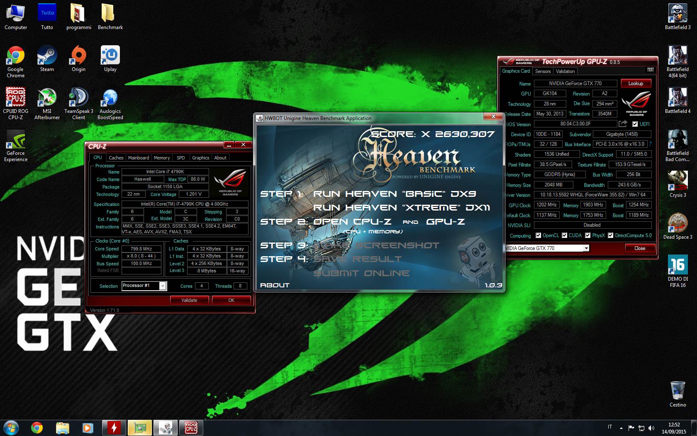This screenshot has width=697, height=436.
Task: Click Driver Version value in GPU-Z
Action: coord(592,195)
